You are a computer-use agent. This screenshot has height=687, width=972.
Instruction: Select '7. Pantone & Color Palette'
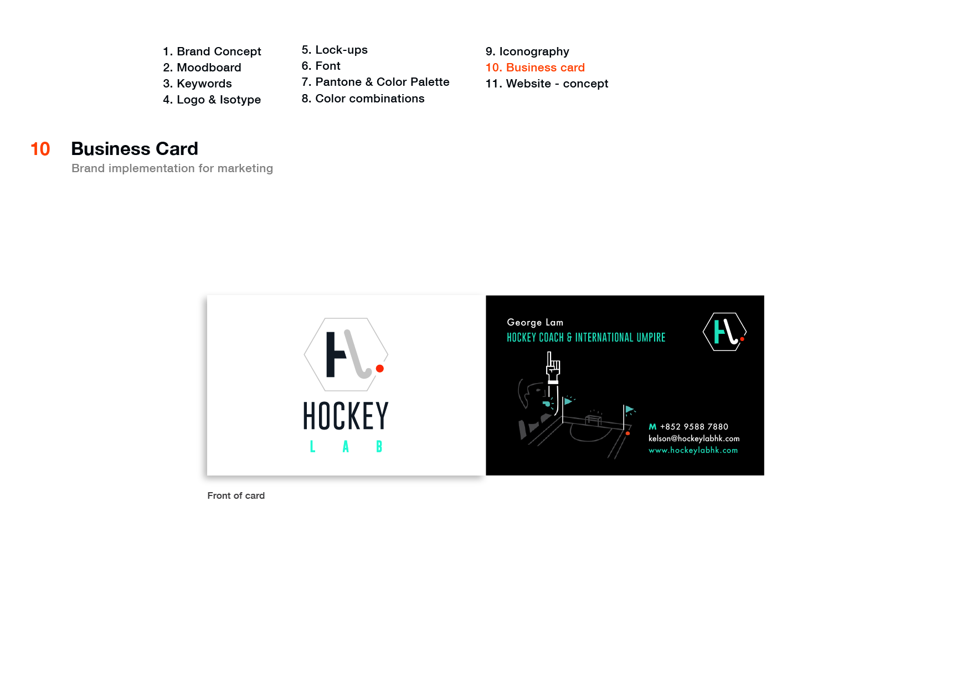pyautogui.click(x=376, y=82)
